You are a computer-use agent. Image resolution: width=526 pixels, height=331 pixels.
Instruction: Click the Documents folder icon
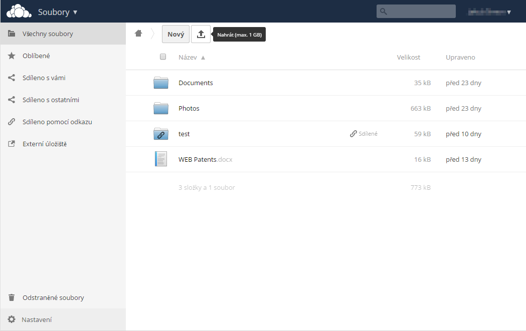[161, 83]
